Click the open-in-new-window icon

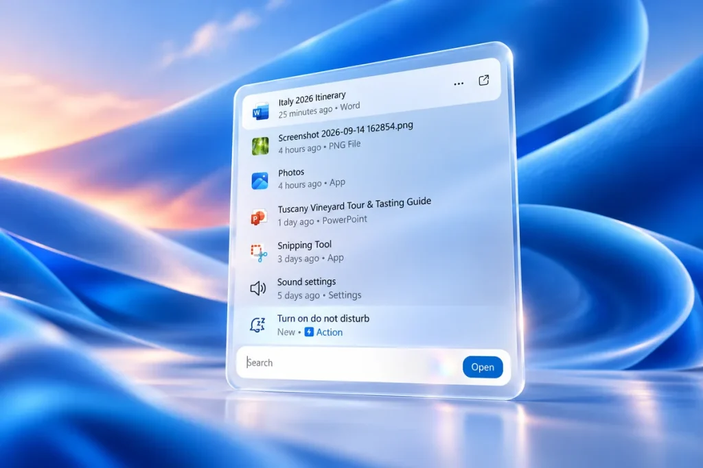(x=484, y=80)
